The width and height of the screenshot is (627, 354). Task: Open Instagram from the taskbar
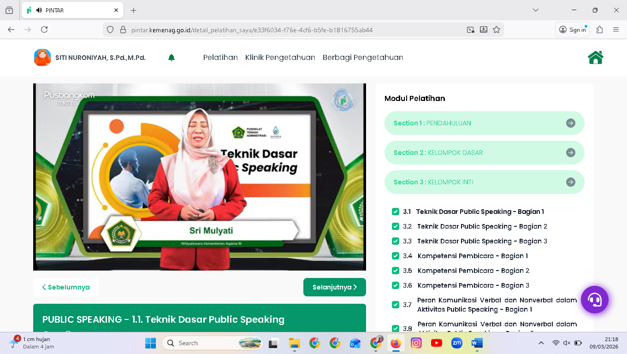click(416, 343)
